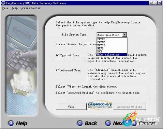The height and width of the screenshot is (129, 163).
Task: Select the highlighted Make selection entry
Action: pos(112,54)
